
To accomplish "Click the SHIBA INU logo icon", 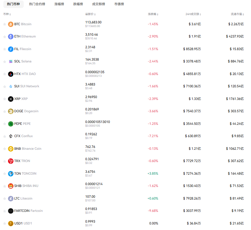I will [x=11, y=186].
